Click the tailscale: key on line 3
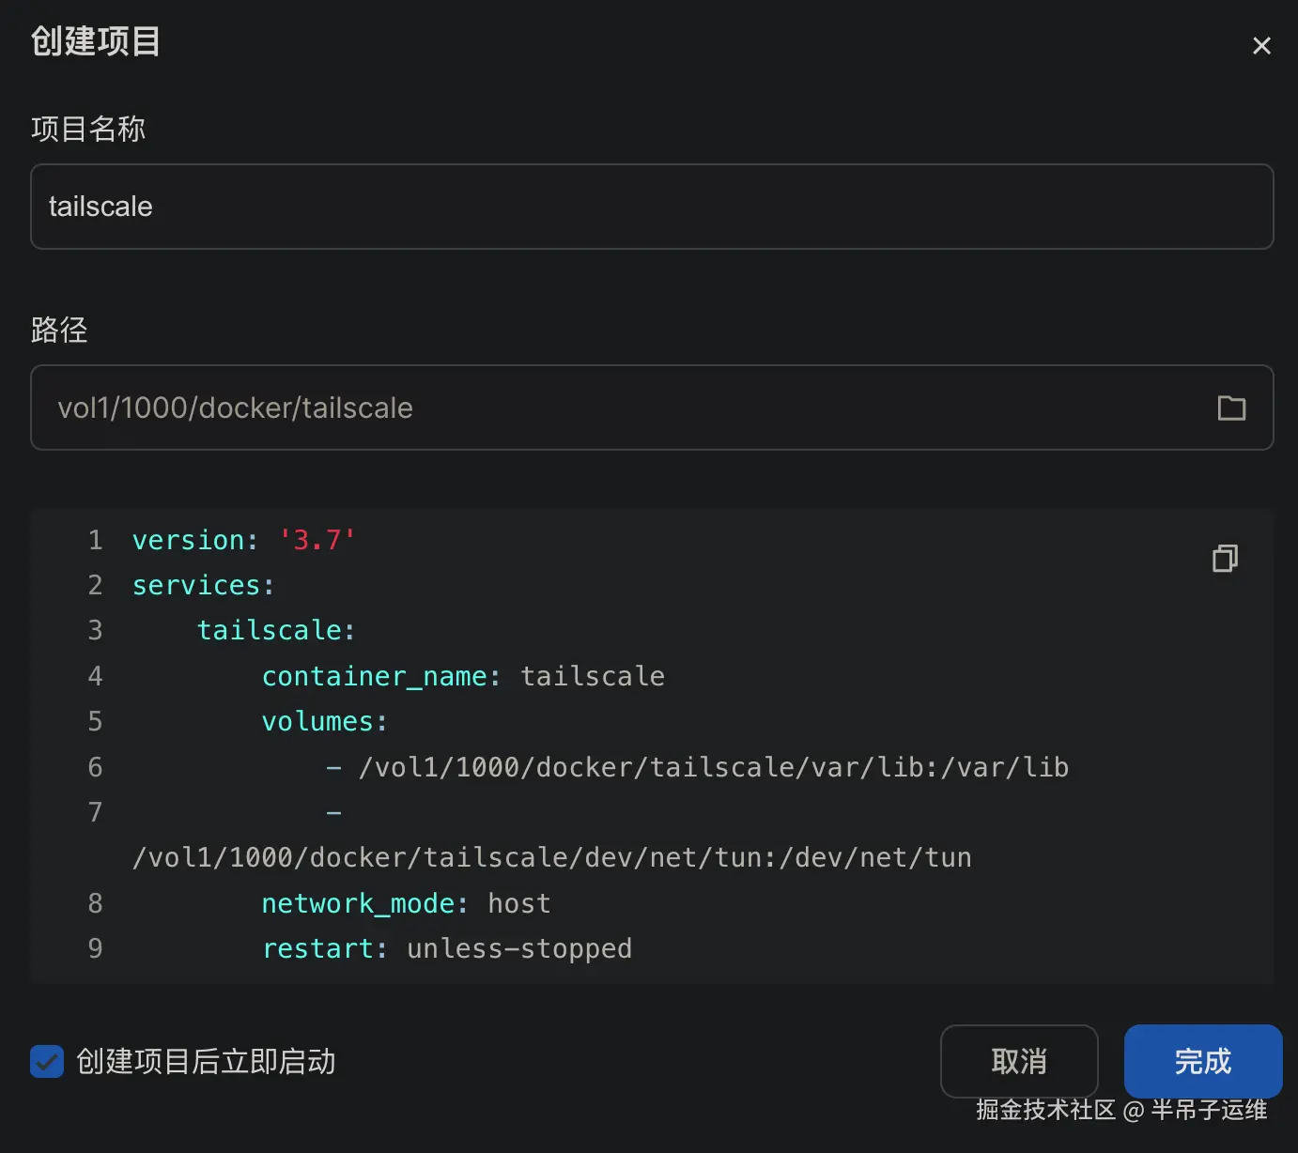 (x=276, y=630)
